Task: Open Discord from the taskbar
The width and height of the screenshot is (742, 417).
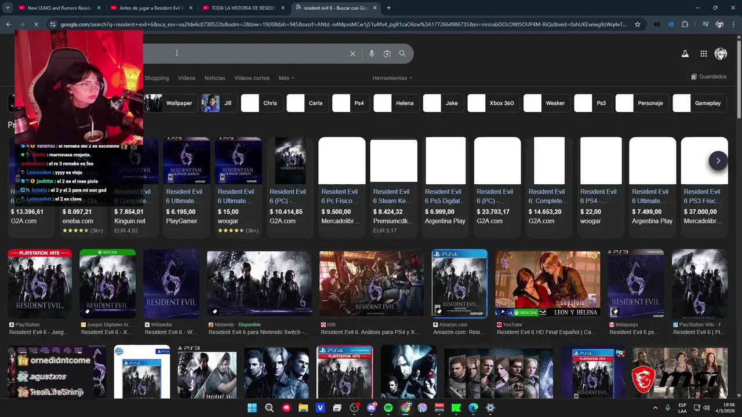Action: [x=372, y=408]
